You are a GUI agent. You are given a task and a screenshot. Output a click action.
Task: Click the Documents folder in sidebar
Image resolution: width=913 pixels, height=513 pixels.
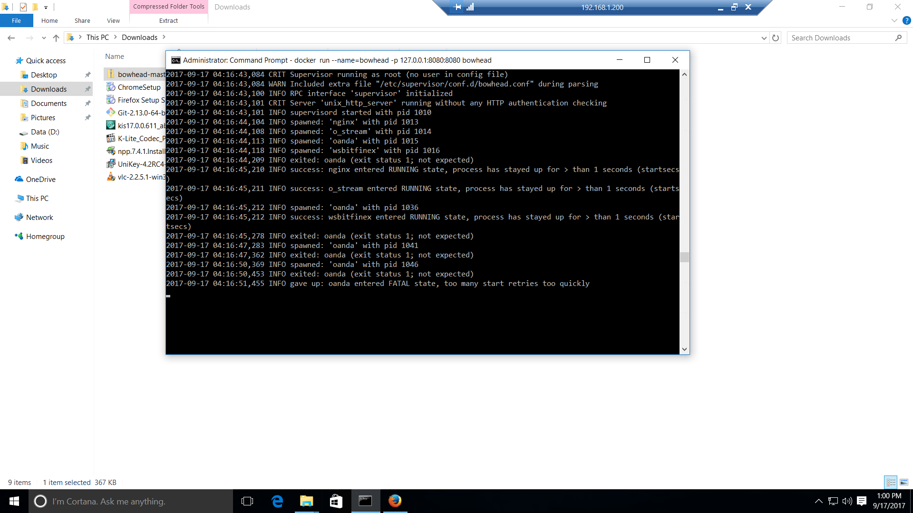click(49, 103)
